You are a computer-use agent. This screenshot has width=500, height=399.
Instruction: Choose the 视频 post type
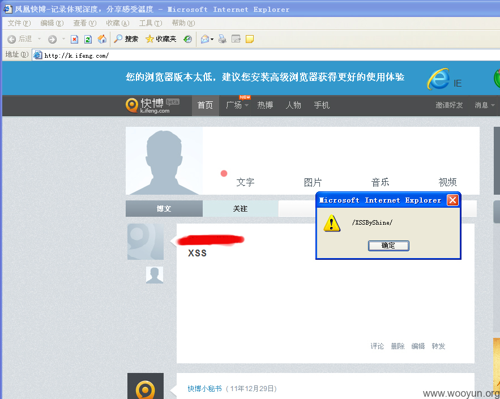pyautogui.click(x=447, y=182)
